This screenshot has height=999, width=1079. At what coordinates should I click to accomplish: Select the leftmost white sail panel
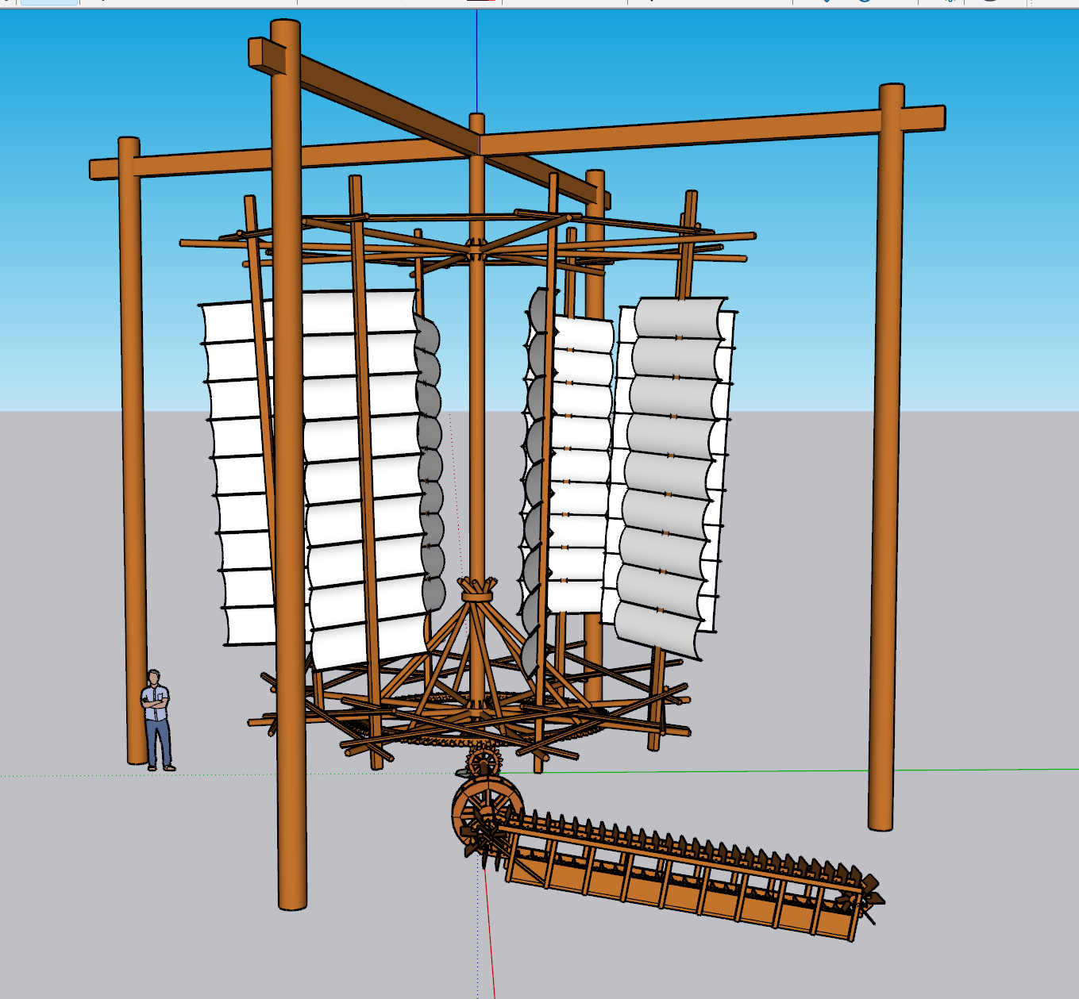point(242,474)
